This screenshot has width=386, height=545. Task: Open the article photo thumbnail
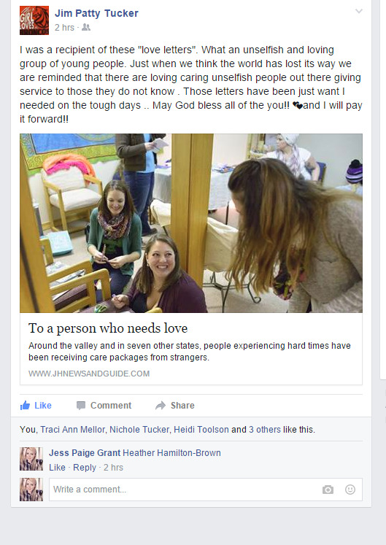[x=191, y=223]
